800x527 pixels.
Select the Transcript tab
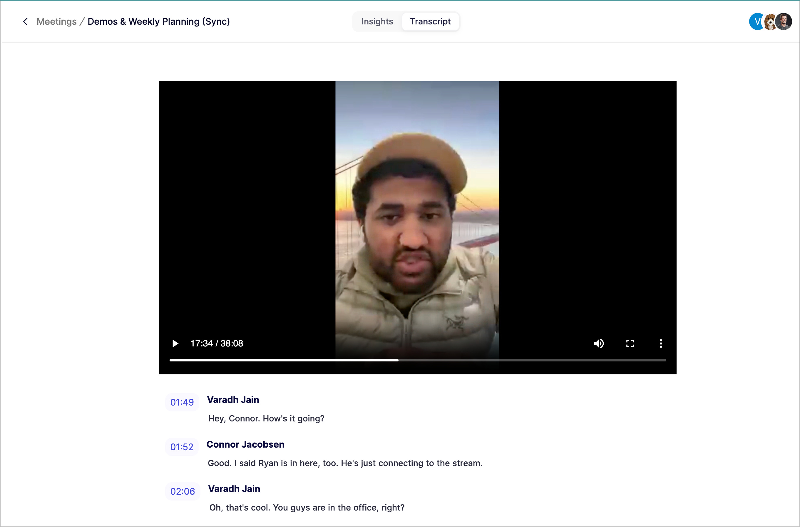pyautogui.click(x=430, y=21)
